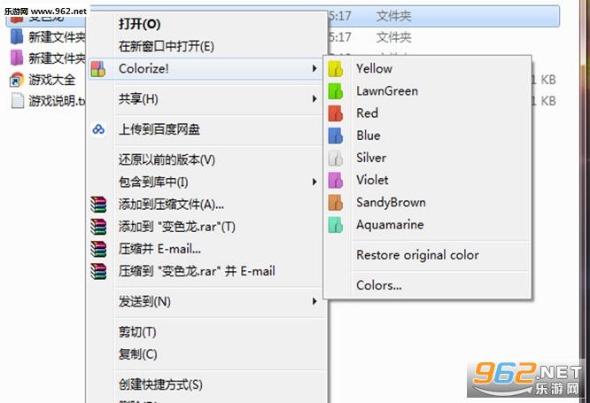Pick the SandyBrown folder icon
Viewport: 590px width, 403px height.
pos(335,203)
